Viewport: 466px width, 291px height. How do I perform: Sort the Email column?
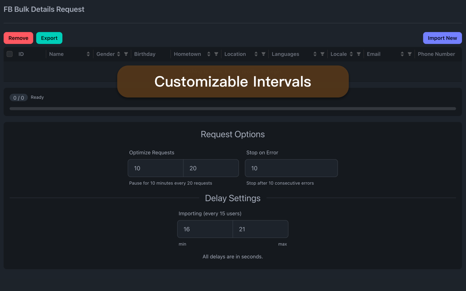(402, 54)
